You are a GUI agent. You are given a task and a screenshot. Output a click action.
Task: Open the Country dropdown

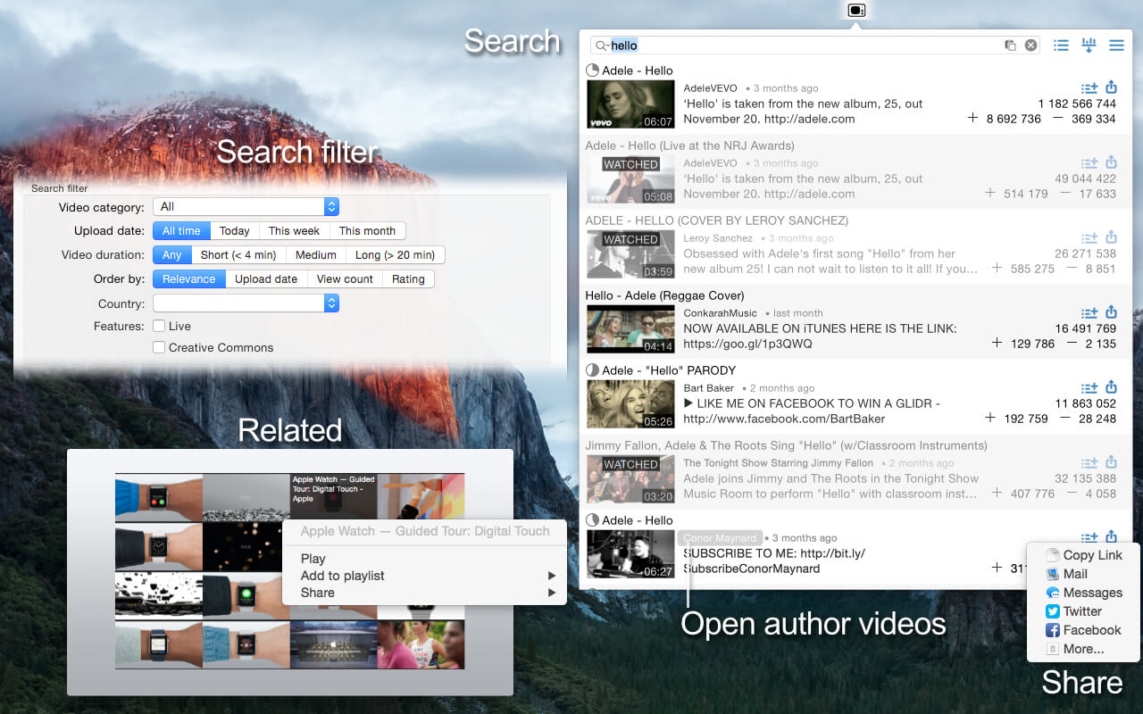246,303
